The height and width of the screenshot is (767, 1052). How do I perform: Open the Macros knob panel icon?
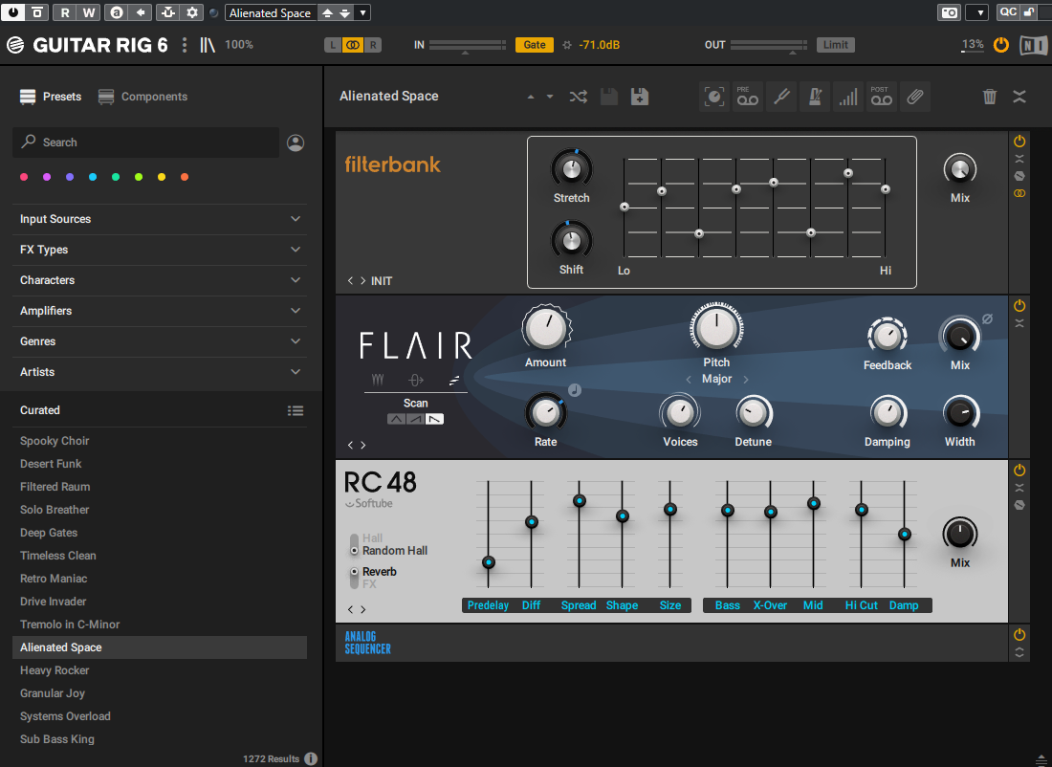pyautogui.click(x=714, y=97)
